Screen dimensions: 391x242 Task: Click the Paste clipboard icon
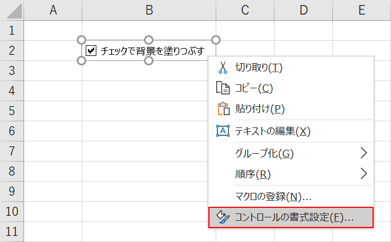[224, 108]
